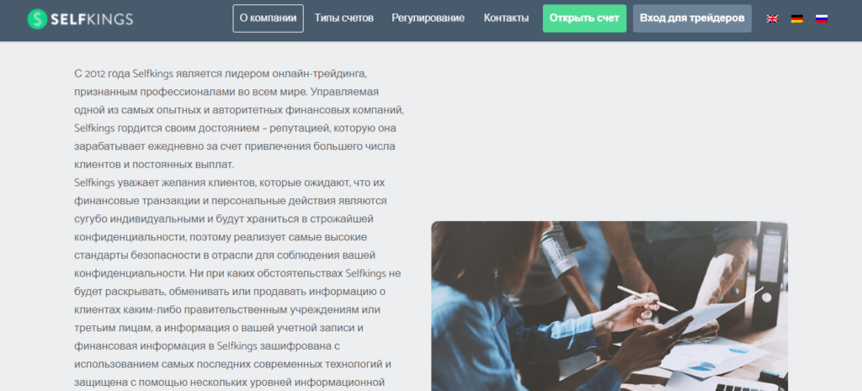Click text «клиентов и постоянных выплат.»
Viewport: 862px width, 391px height.
[154, 164]
